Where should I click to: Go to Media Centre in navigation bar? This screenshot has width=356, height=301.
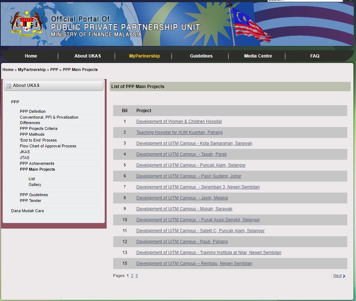(258, 56)
